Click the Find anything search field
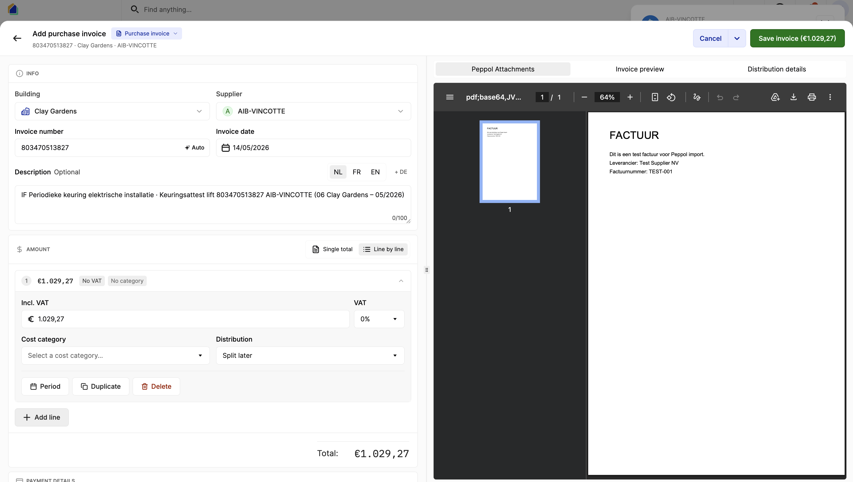The height and width of the screenshot is (482, 853). (168, 10)
